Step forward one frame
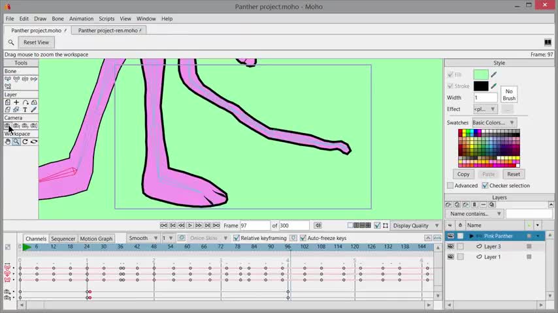The image size is (558, 313). [199, 226]
